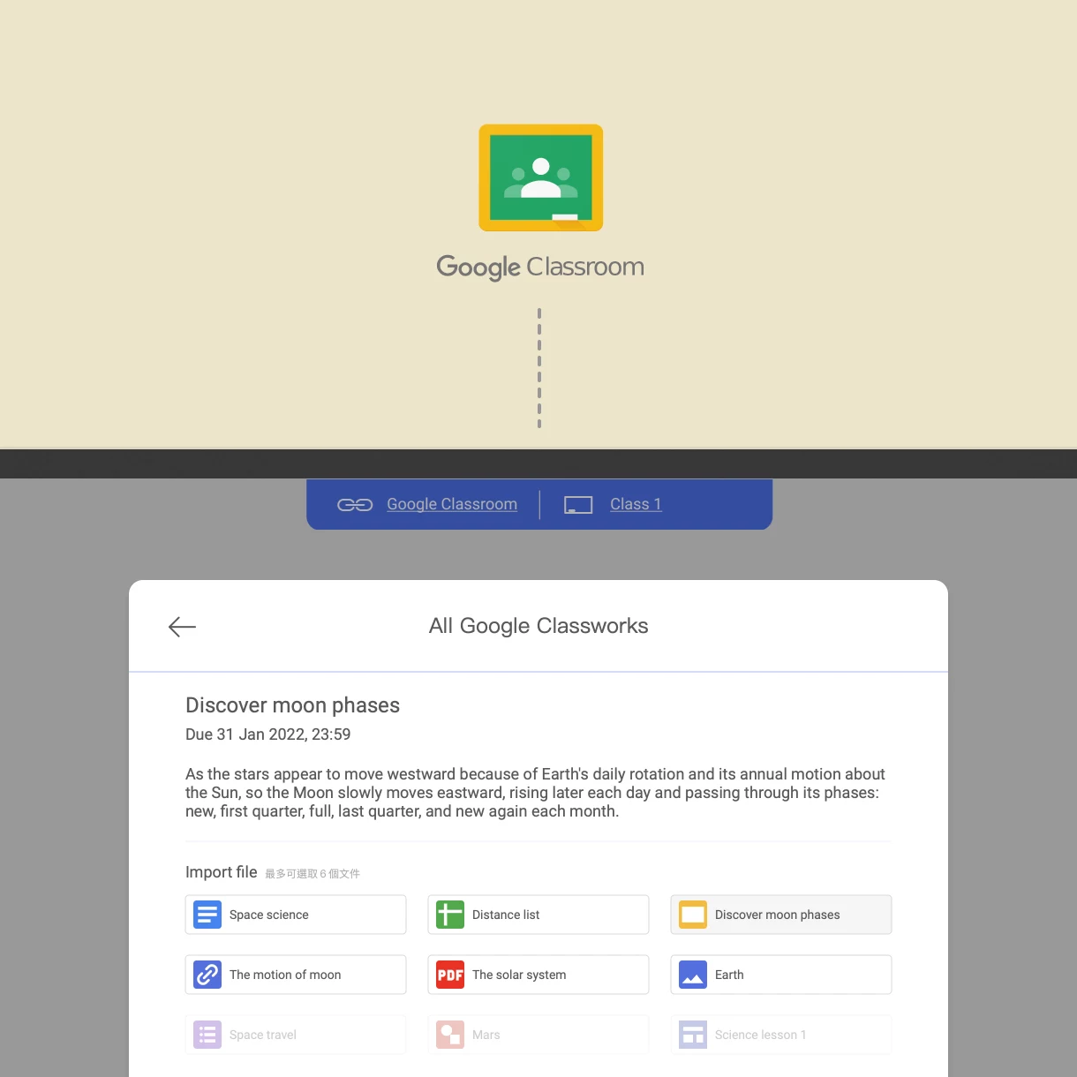Open the Google Classroom link
Screen dimensions: 1077x1077
coord(452,504)
